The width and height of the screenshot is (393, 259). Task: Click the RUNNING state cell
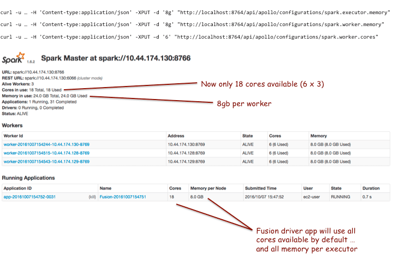tap(341, 197)
